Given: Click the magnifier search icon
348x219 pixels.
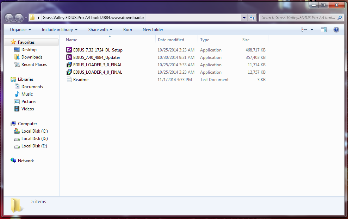Looking at the screenshot, I should point(340,18).
